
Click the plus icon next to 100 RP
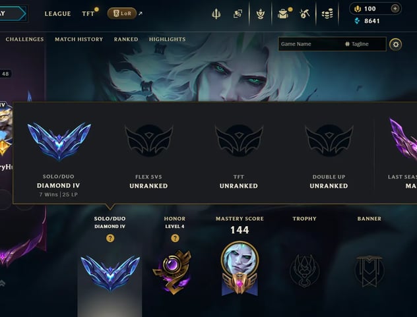[395, 9]
